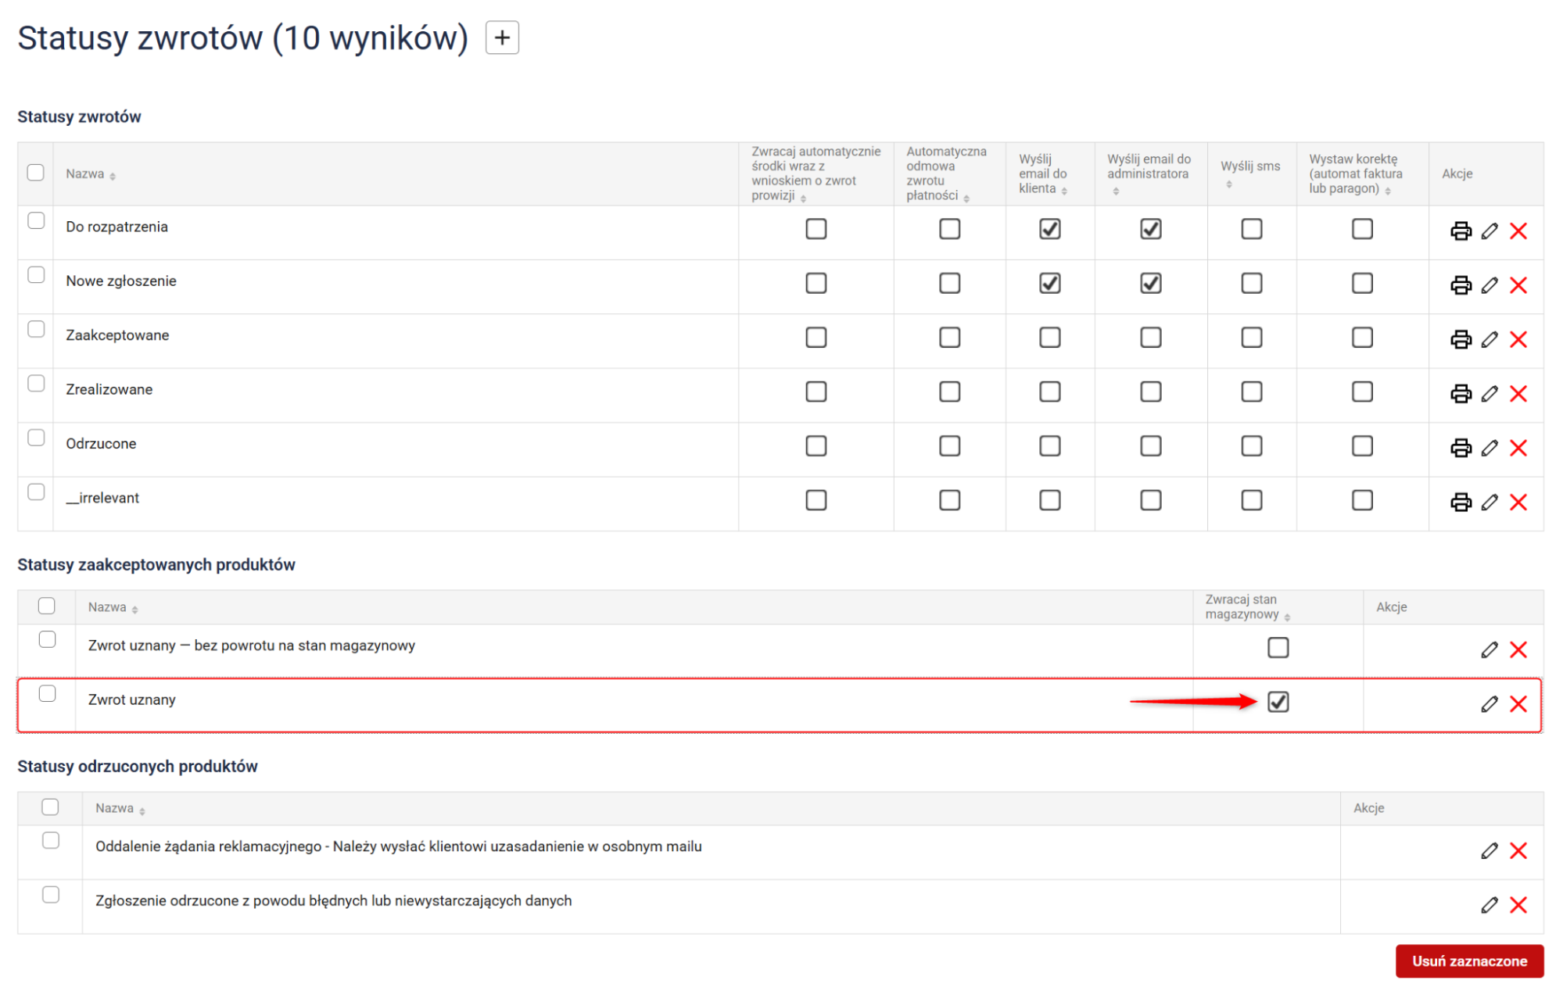Delete the '__irrelevant' status row

1518,502
